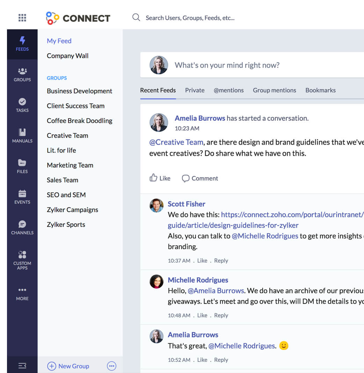Open Events calendar in sidebar
This screenshot has height=373, width=364.
tap(22, 197)
